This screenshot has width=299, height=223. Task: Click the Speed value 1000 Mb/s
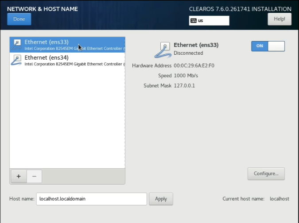186,76
